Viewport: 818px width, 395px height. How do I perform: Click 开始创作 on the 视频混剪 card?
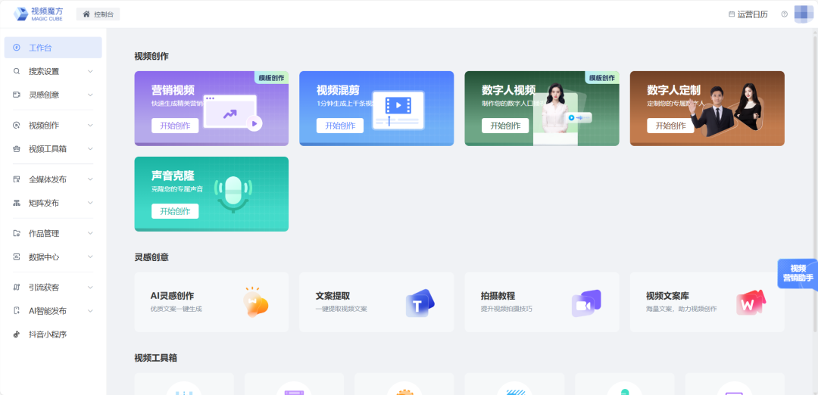(x=340, y=126)
